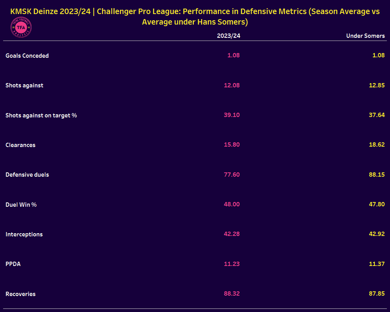Select the yellow 42.92 interceptions value
The image size is (390, 312).
pyautogui.click(x=377, y=234)
